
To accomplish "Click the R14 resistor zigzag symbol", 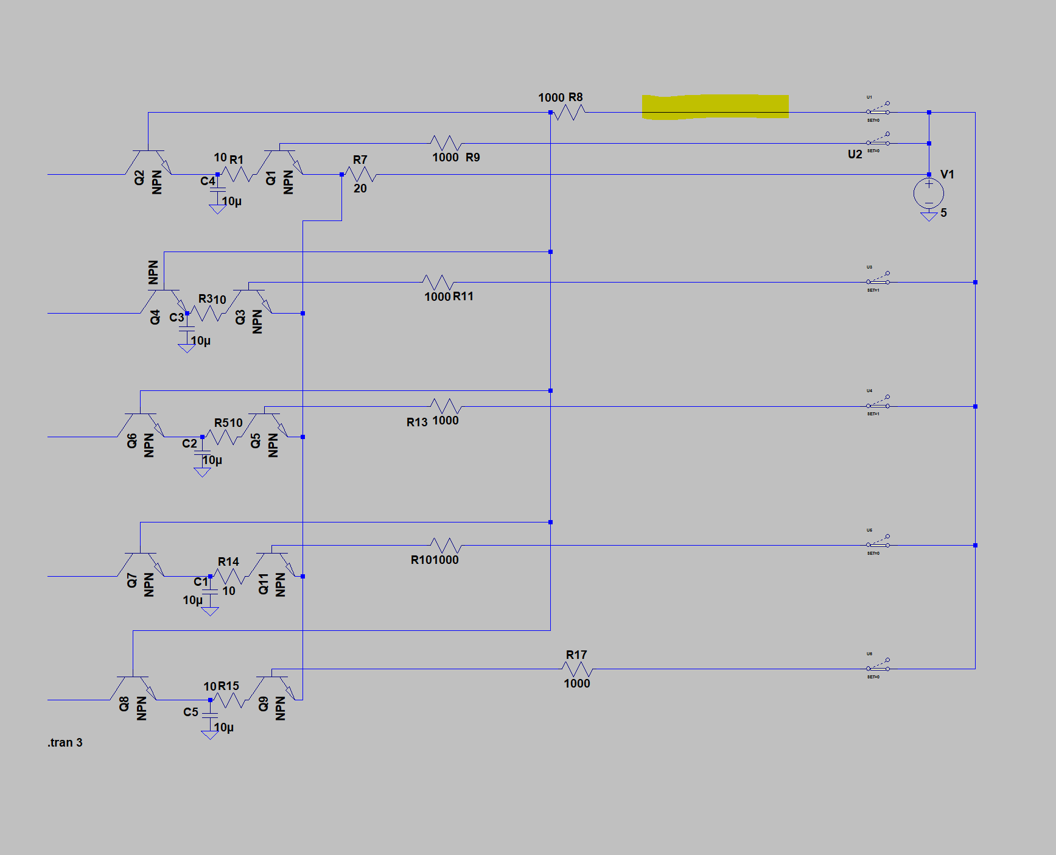I will [229, 576].
